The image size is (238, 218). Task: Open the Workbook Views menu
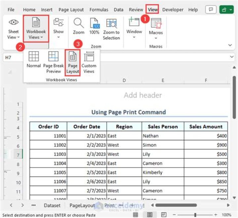36,28
